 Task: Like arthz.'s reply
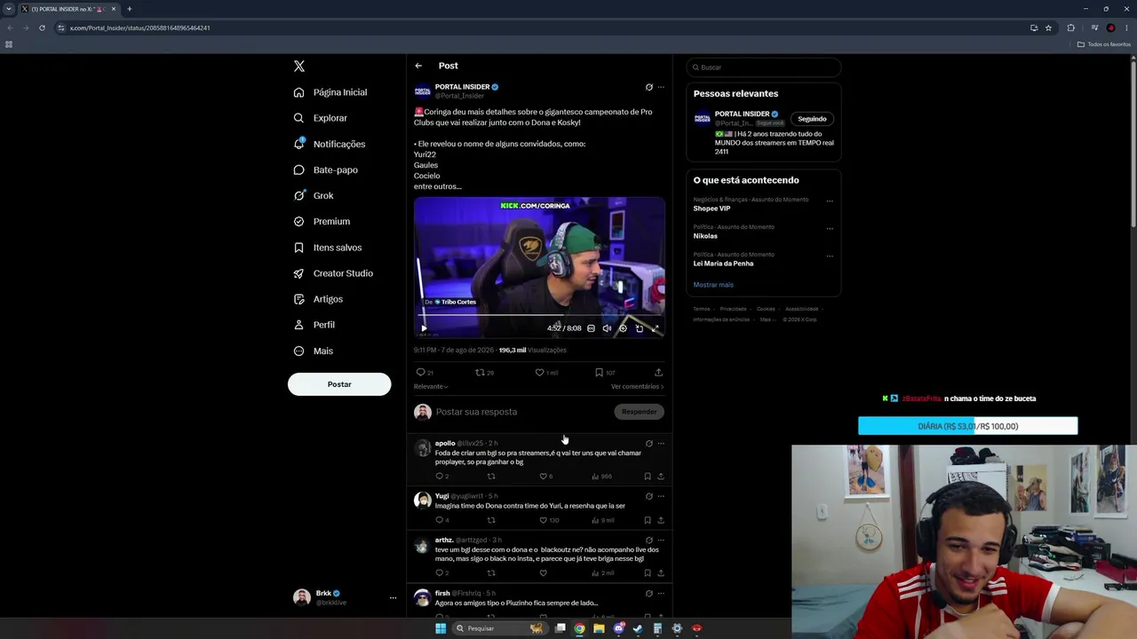(544, 573)
